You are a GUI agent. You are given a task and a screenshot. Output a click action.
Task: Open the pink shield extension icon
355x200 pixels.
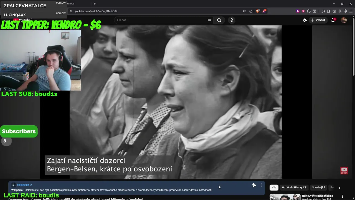(303, 11)
